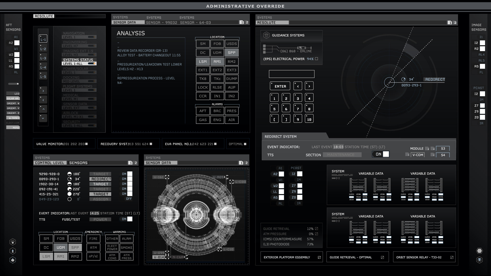Switch to the Sensors tab in Control Level
This screenshot has height=276, width=491.
[78, 163]
